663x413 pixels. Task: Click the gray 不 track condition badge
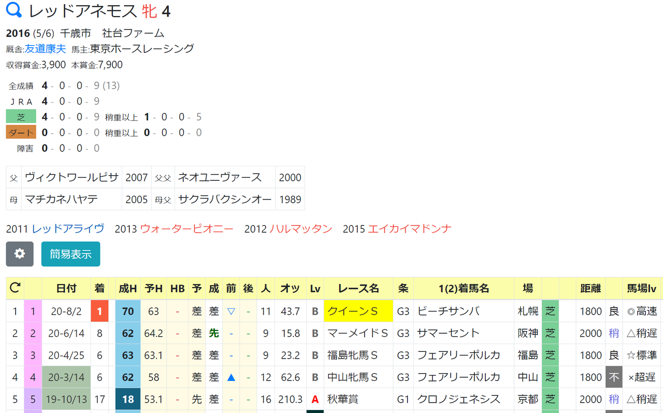tap(614, 377)
